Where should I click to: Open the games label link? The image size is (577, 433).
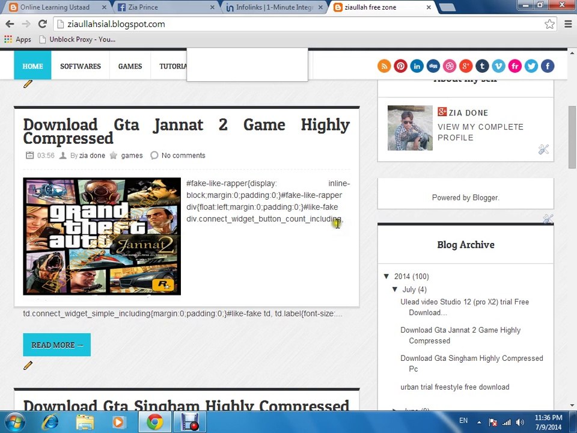pyautogui.click(x=132, y=155)
